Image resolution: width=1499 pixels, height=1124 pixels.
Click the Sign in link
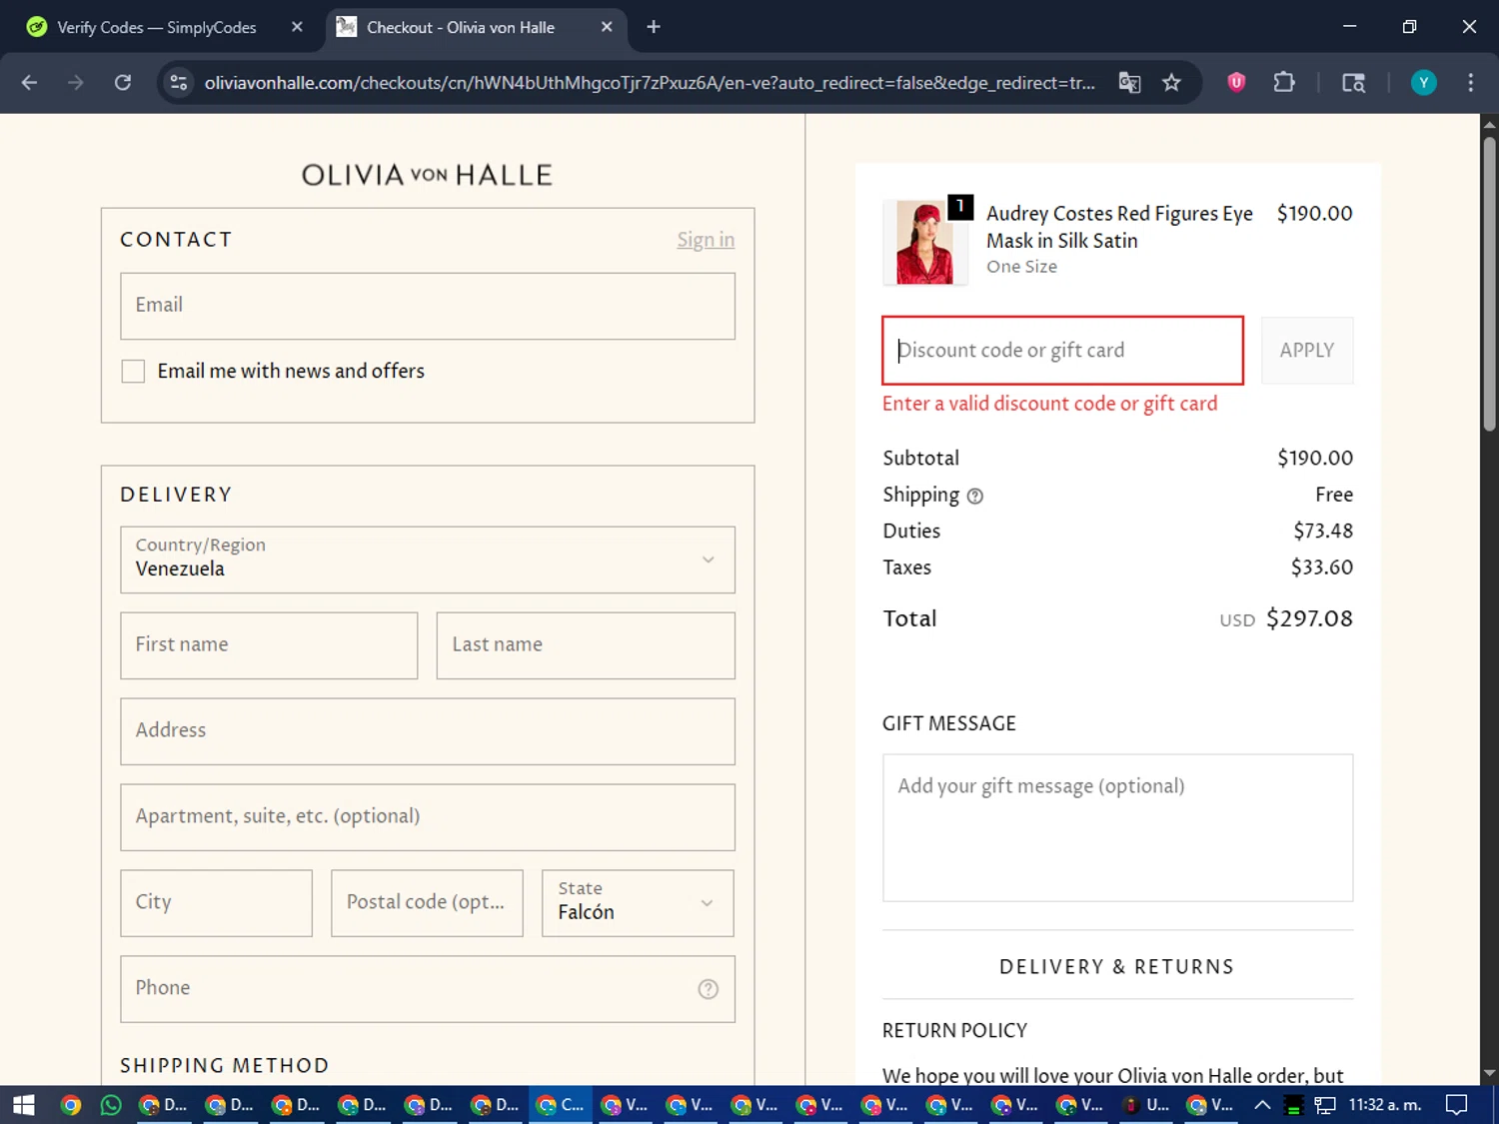(x=706, y=240)
